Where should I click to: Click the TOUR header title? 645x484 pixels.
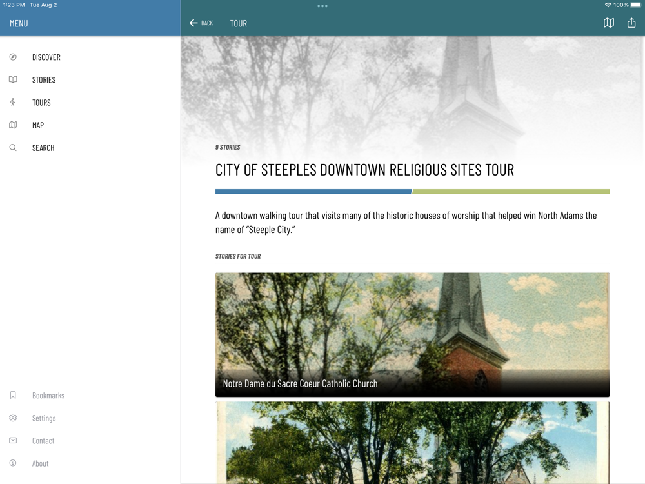click(239, 23)
